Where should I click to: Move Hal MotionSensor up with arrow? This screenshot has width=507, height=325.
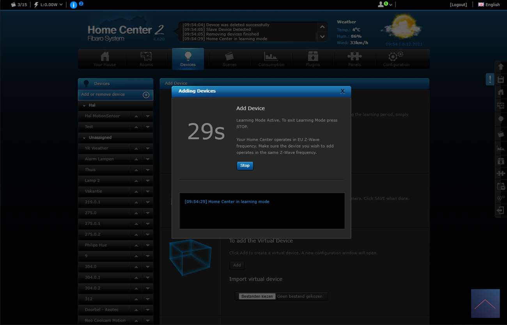tap(136, 116)
